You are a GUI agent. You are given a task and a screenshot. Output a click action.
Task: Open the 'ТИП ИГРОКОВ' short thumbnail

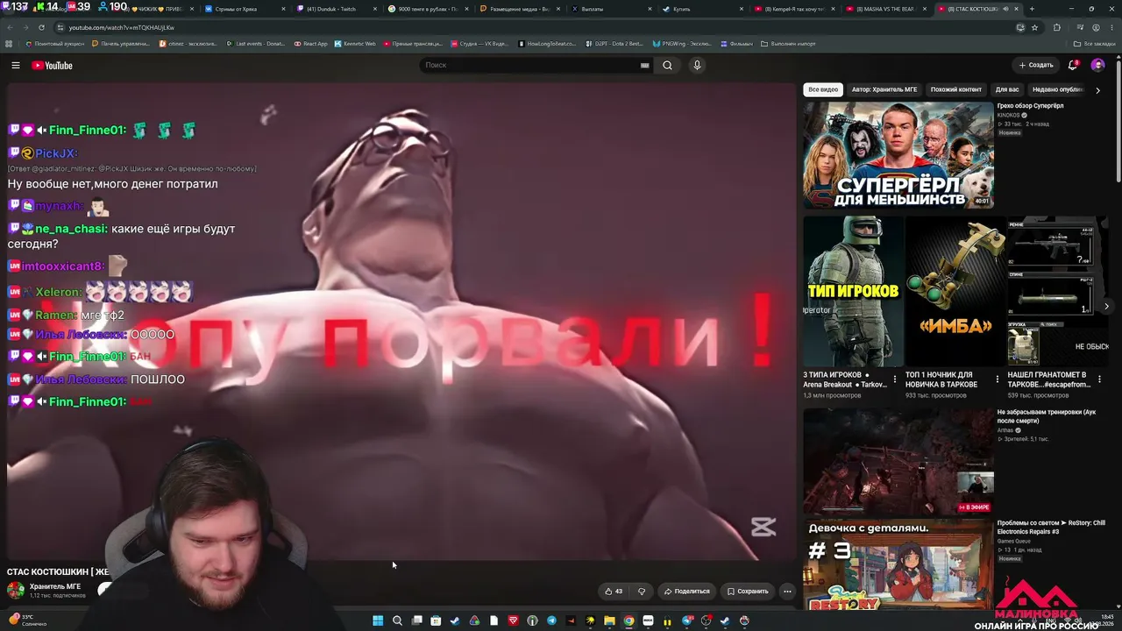(x=853, y=291)
